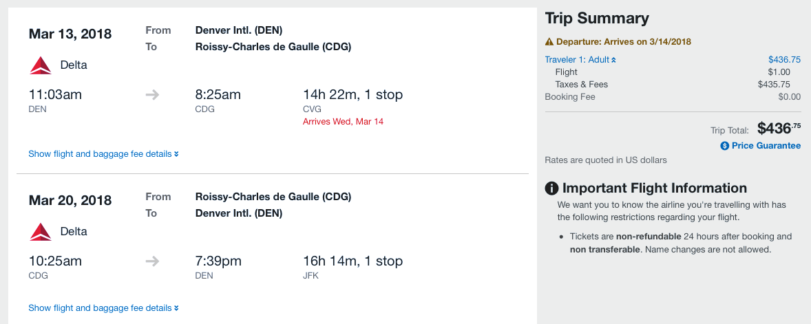811x324 pixels.
Task: Click the arrow between 11:03am and 8:25am
Action: [153, 95]
